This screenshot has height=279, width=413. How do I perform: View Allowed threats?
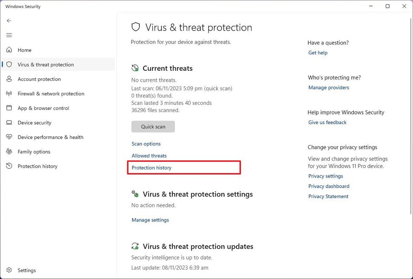point(149,155)
